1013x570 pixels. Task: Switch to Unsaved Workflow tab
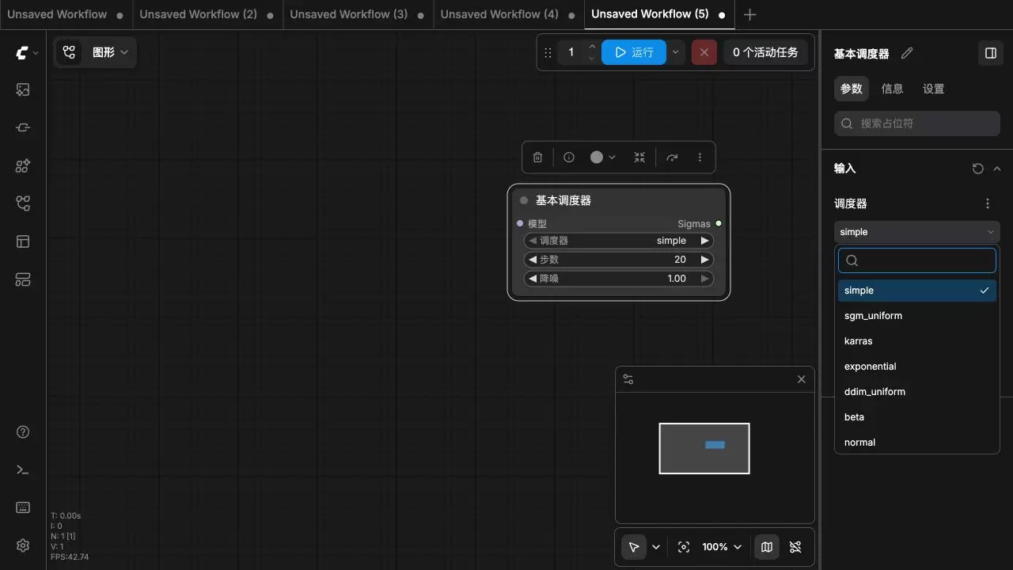(65, 14)
